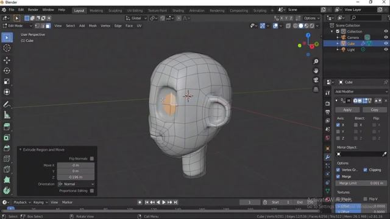Enable mirror Axis Z checkbox

[338, 138]
